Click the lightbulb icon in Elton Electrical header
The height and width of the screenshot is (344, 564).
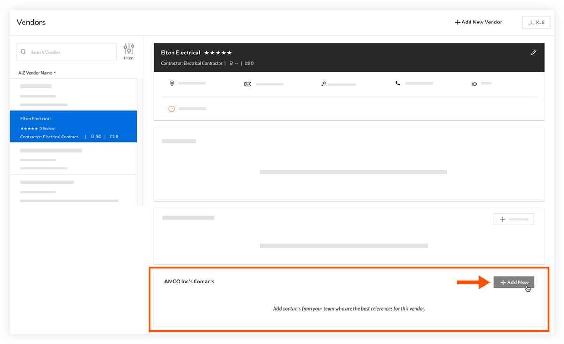(231, 63)
